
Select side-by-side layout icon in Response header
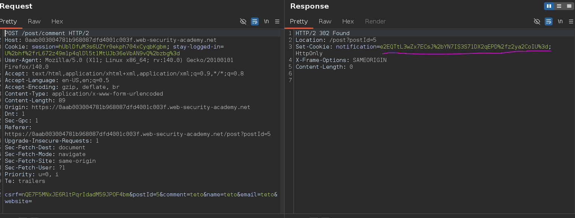pos(549,6)
